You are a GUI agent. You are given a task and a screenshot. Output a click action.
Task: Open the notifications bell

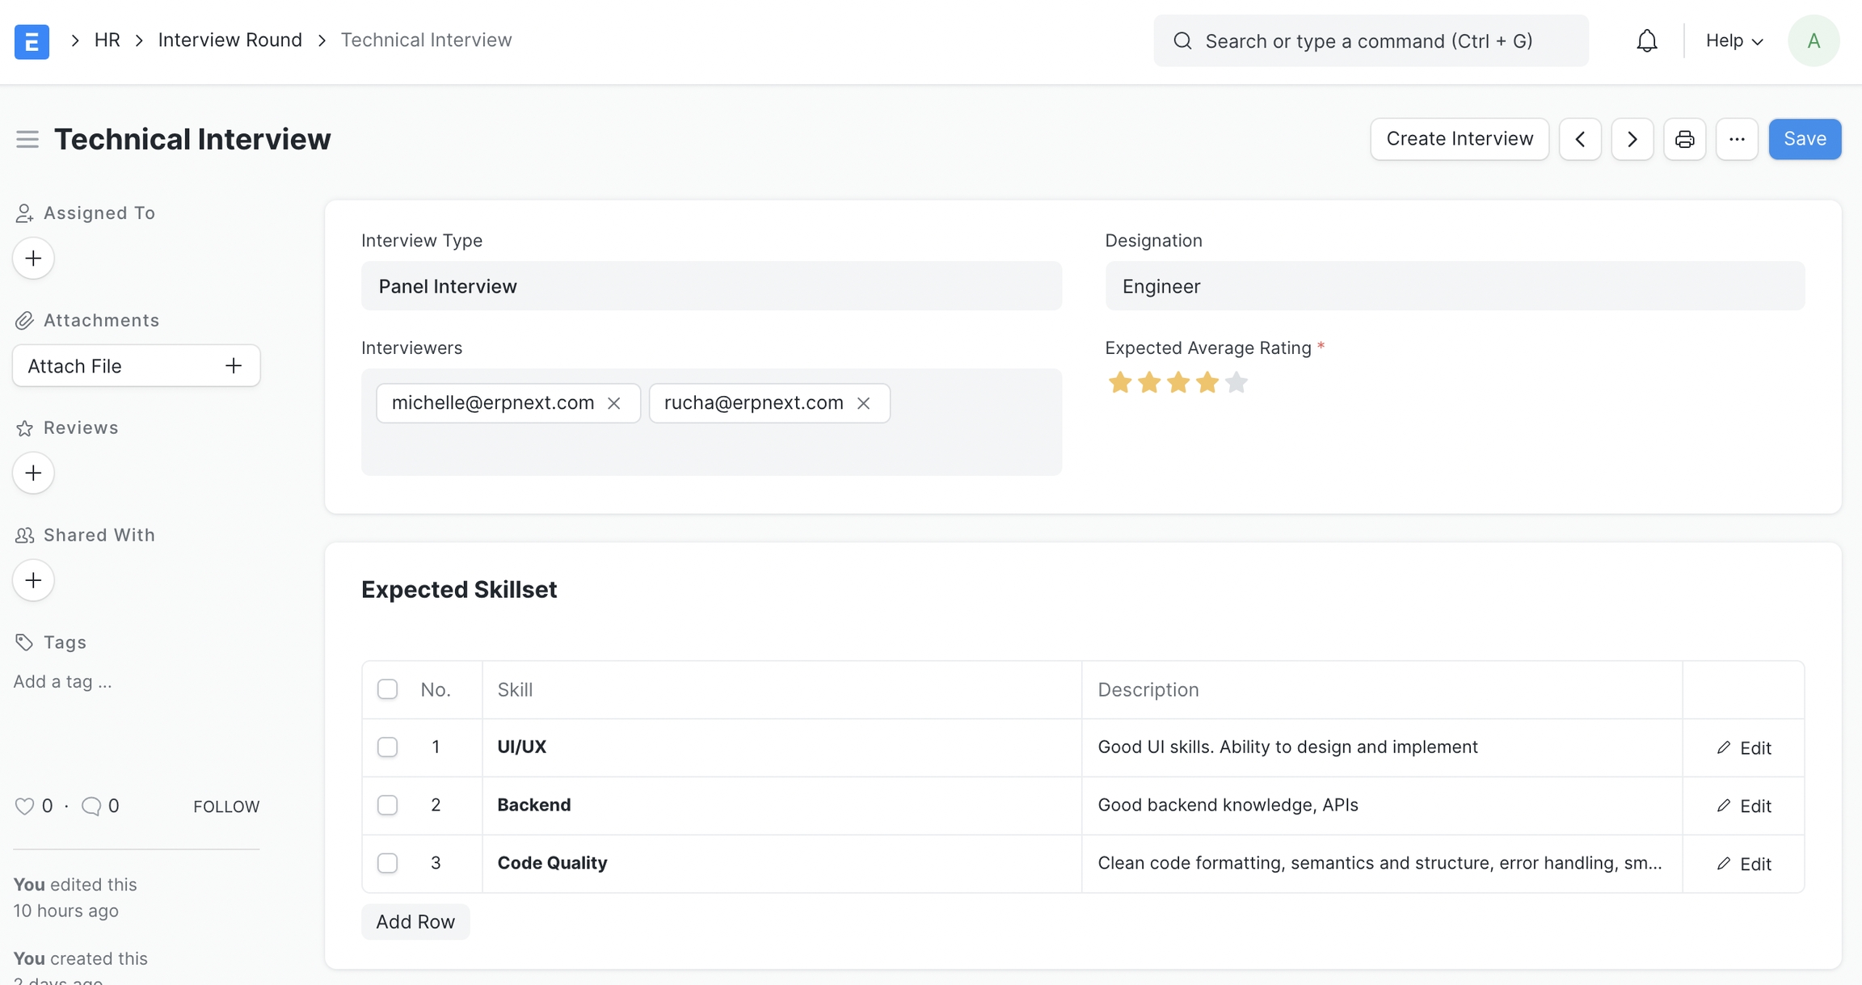point(1646,40)
